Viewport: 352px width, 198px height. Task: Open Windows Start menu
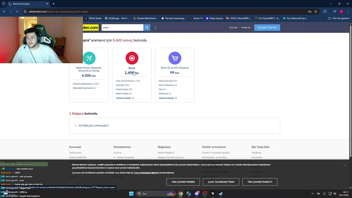click(x=131, y=194)
